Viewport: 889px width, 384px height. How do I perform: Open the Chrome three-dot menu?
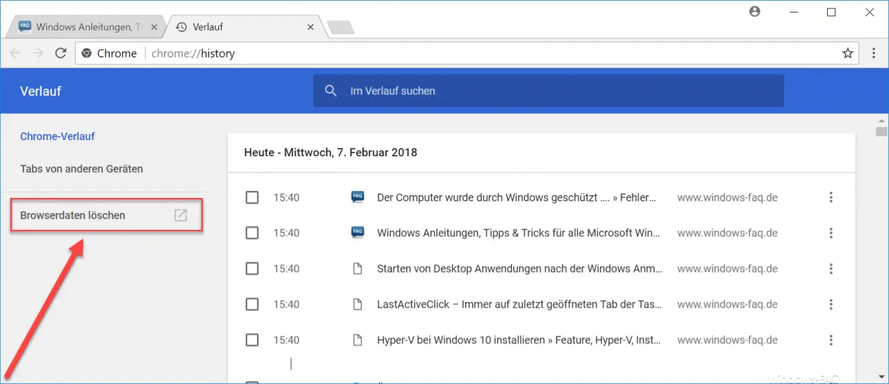click(x=874, y=53)
